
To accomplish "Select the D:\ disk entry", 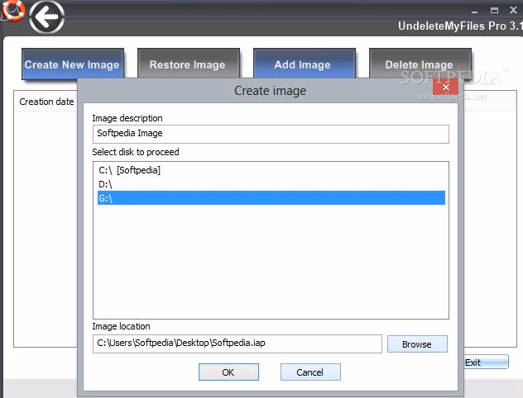I will pos(271,184).
